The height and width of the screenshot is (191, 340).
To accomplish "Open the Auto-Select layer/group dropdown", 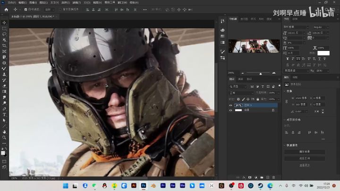I will 50,9.
